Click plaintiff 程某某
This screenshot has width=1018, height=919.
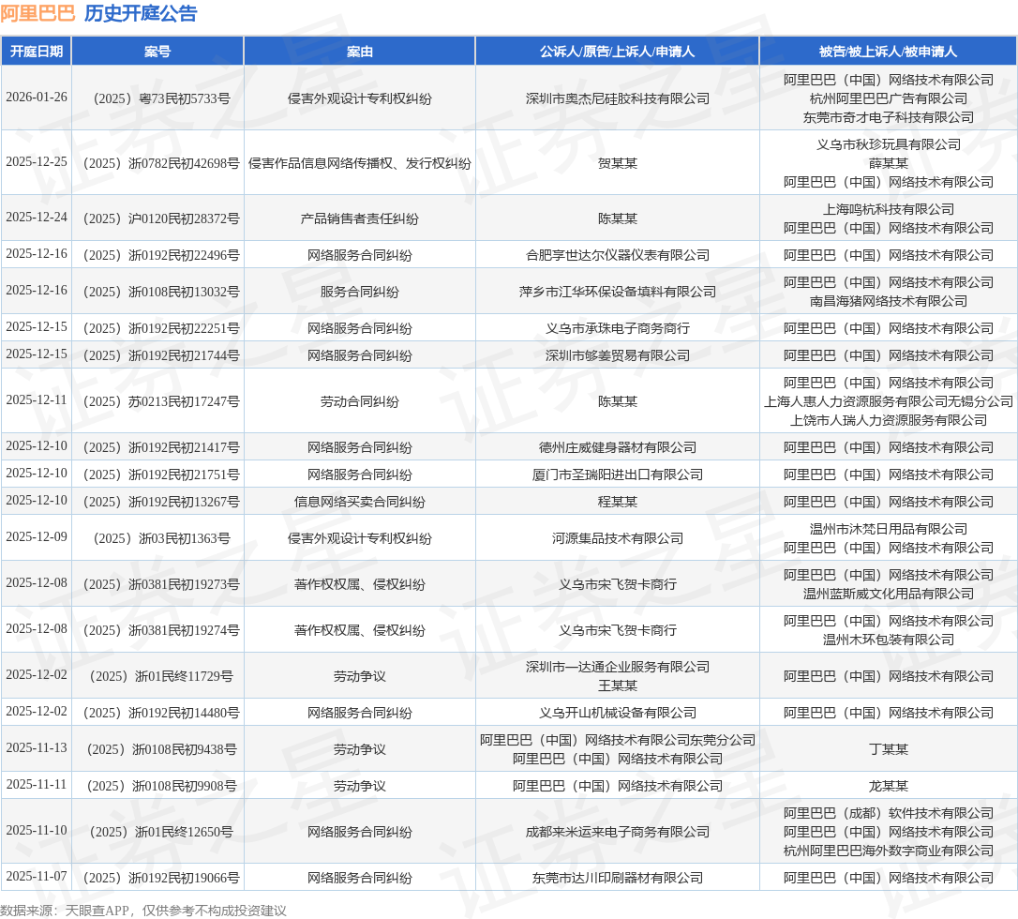point(617,502)
